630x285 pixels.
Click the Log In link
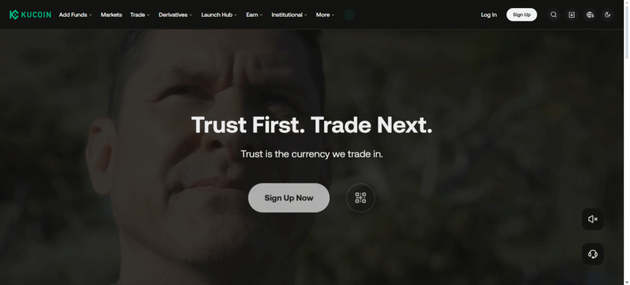tap(488, 15)
